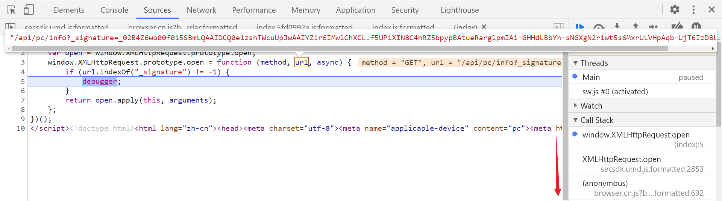Open browser.cn.js formatted:692 location link
This screenshot has height=201, width=722.
pos(649,193)
